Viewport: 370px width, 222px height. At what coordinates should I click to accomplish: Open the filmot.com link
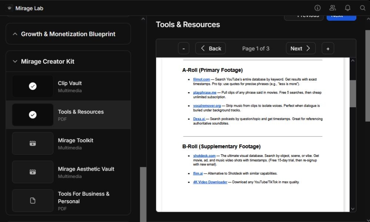pyautogui.click(x=201, y=80)
